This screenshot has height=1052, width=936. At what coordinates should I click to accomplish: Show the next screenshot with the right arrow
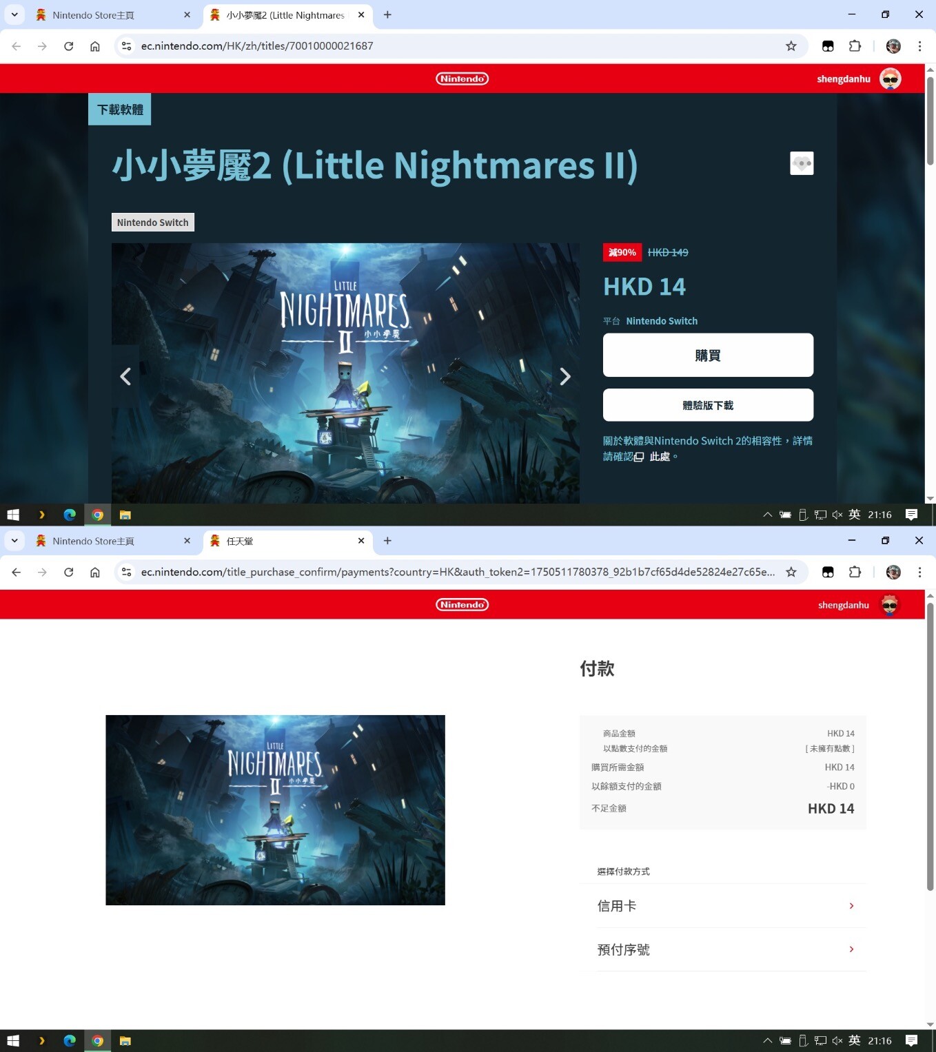(565, 376)
